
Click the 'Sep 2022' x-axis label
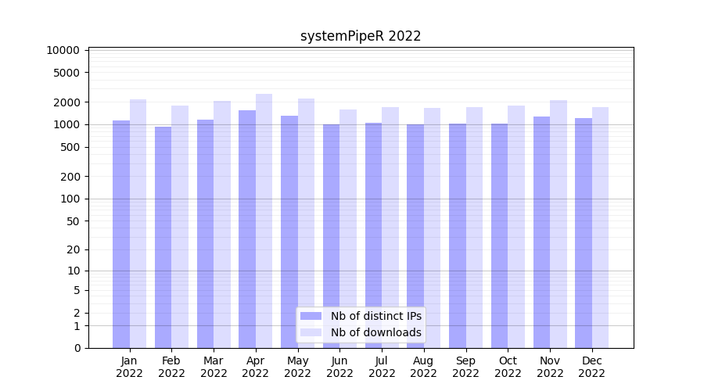pos(465,367)
